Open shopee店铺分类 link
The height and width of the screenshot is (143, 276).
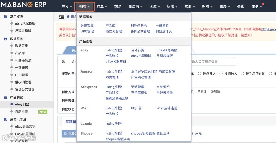click(118, 139)
